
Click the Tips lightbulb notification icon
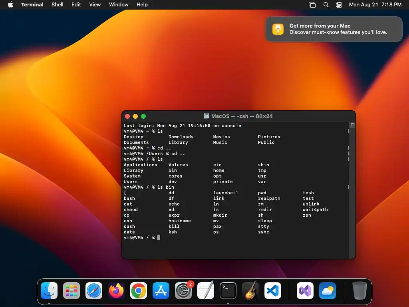tap(278, 29)
